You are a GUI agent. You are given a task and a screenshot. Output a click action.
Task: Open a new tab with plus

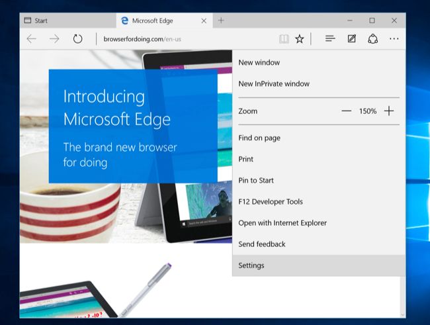pos(221,21)
